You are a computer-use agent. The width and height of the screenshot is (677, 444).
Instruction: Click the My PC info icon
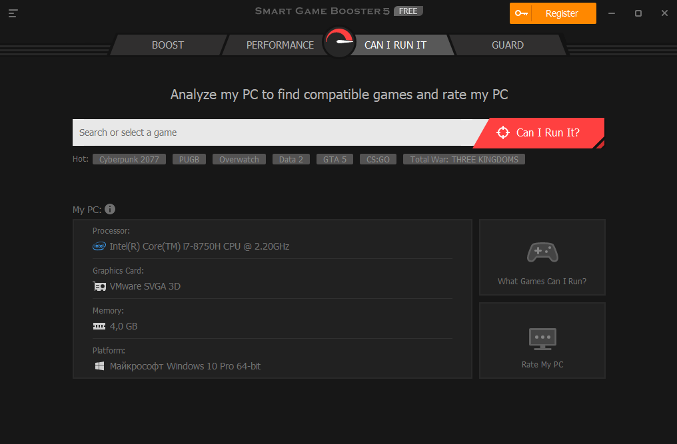click(x=110, y=209)
